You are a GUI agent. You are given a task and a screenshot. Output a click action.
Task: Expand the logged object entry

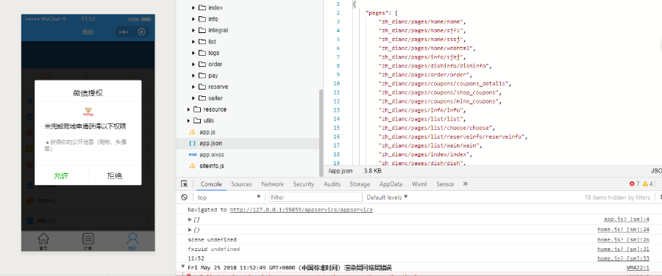click(190, 230)
